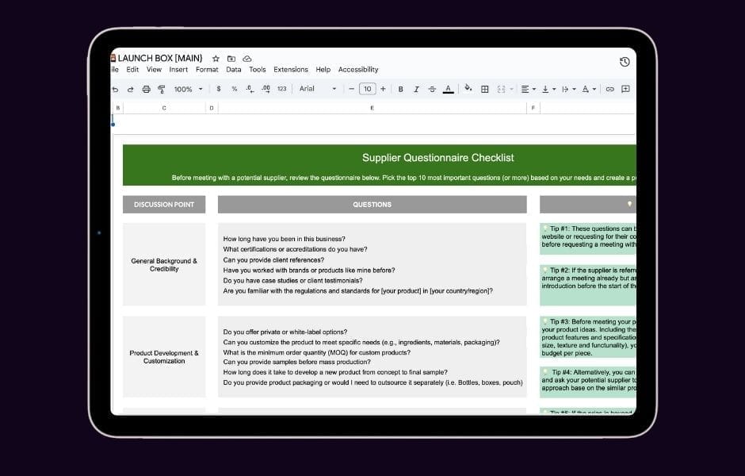Open version history clock icon

(625, 62)
